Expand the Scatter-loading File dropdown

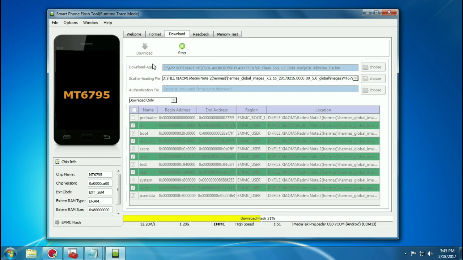click(x=355, y=78)
